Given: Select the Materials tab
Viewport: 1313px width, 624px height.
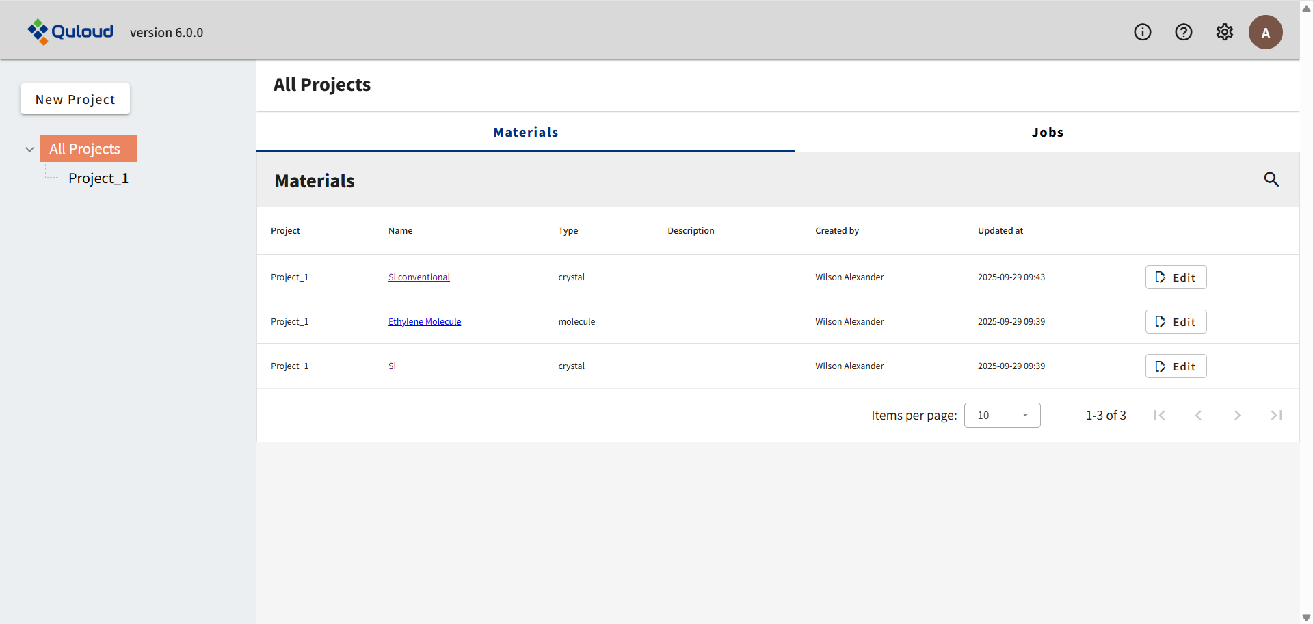Looking at the screenshot, I should click(525, 132).
